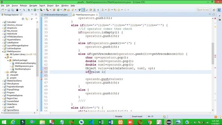Open Package Explorer View Menu triangle
The image size is (222, 125).
pos(36,18)
